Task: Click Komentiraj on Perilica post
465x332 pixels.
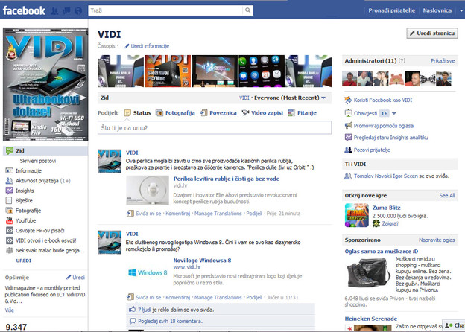Action: (x=177, y=214)
